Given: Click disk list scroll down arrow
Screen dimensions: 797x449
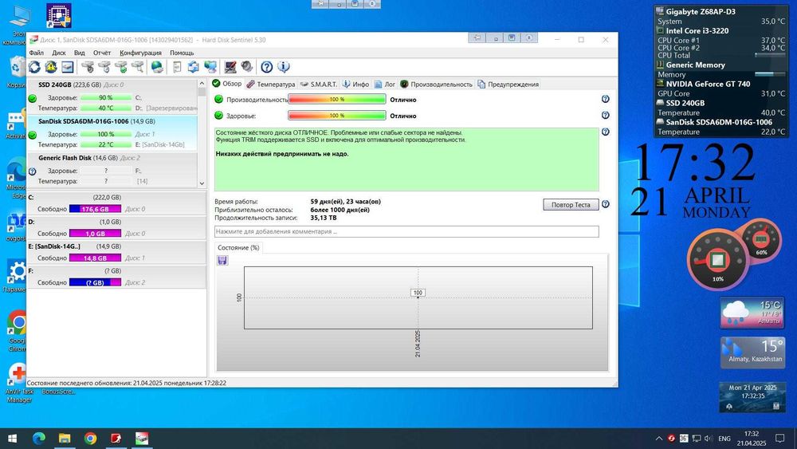Looking at the screenshot, I should (x=202, y=183).
